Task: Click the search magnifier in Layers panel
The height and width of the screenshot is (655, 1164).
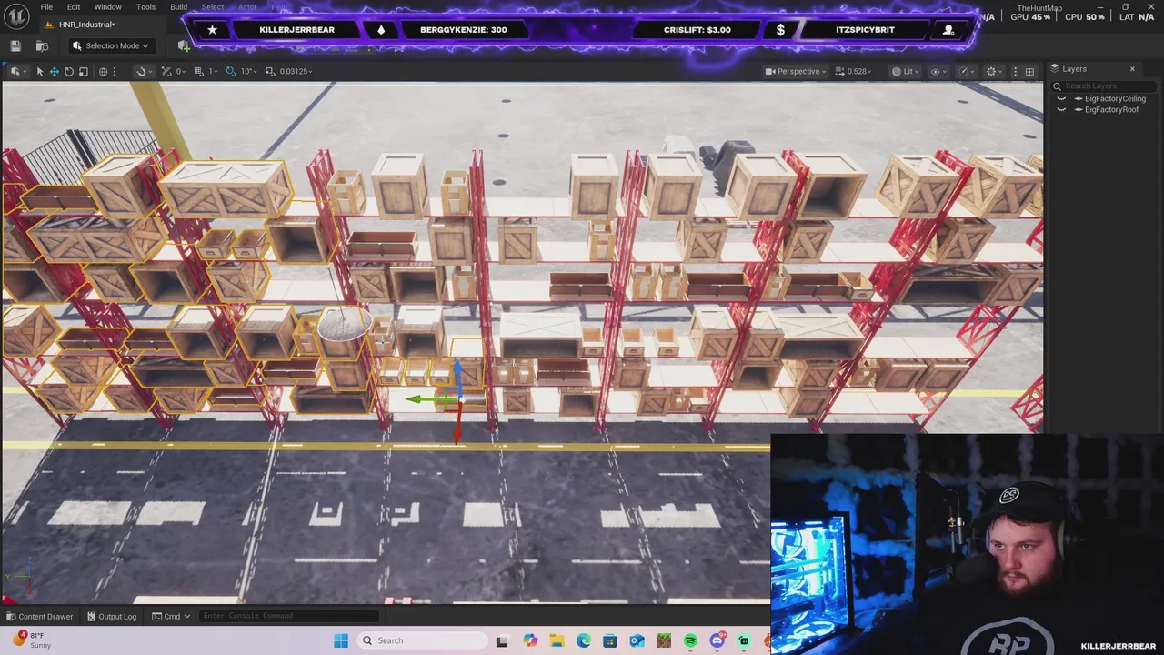Action: 1057,86
